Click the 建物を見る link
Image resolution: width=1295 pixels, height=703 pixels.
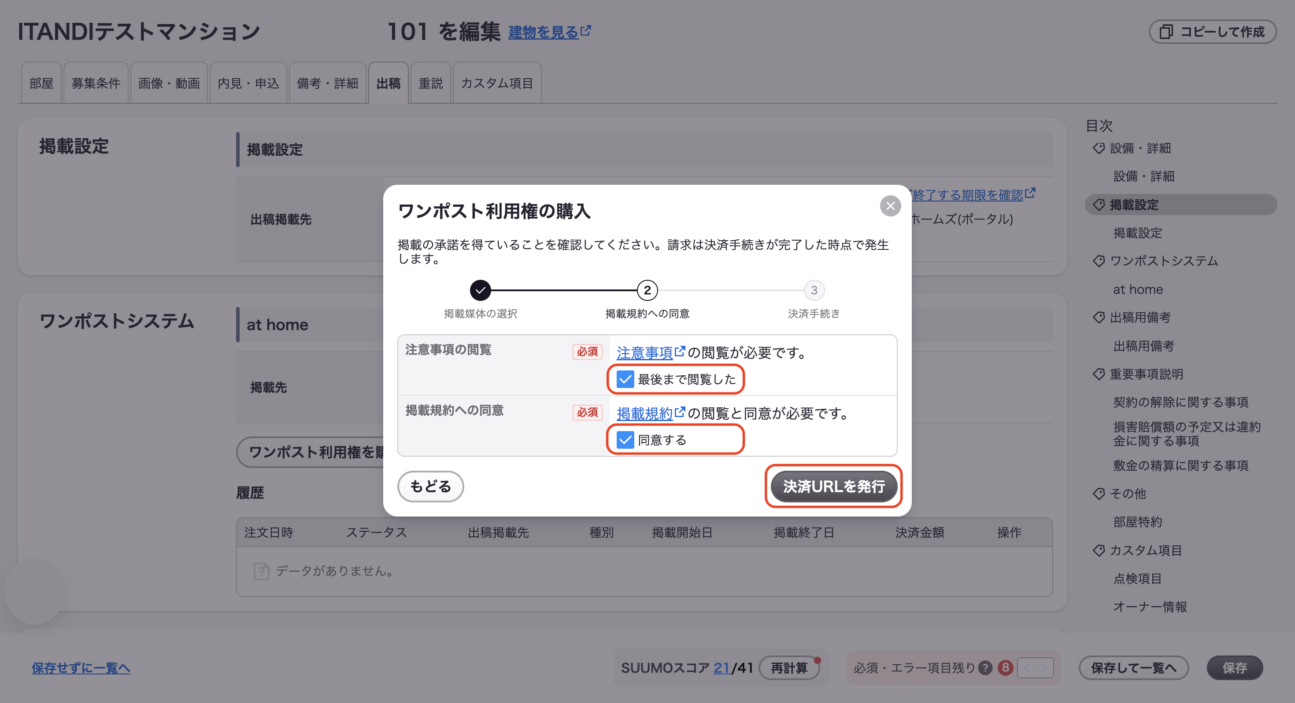[544, 32]
